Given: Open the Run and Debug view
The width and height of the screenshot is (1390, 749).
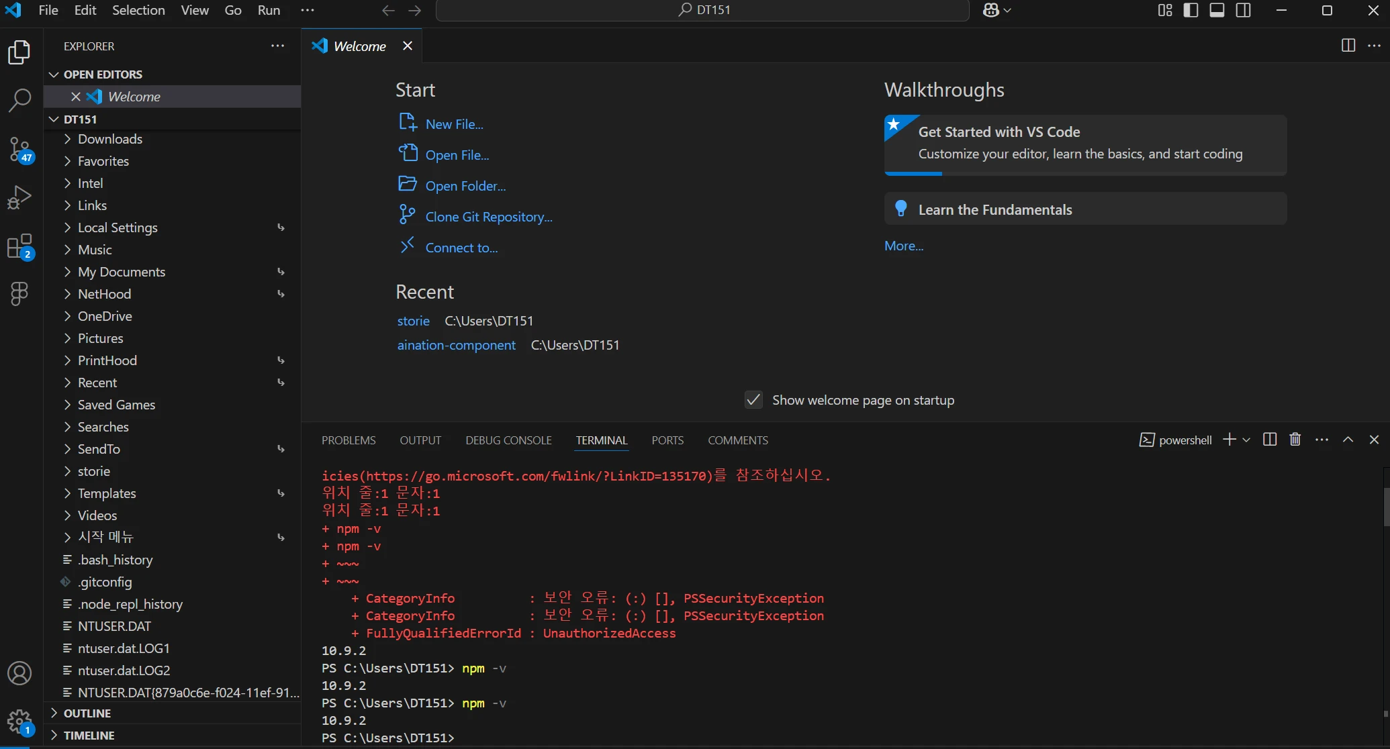Looking at the screenshot, I should [19, 197].
